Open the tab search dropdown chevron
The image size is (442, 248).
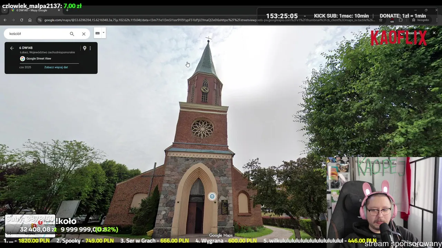point(4,10)
